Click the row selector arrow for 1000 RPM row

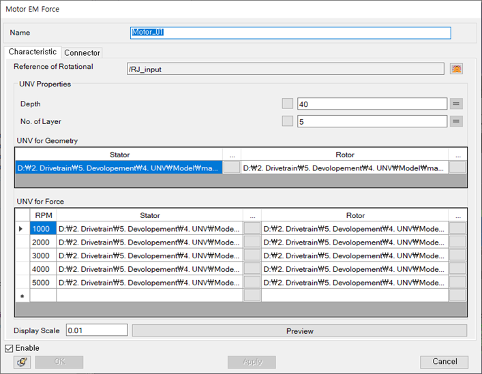pos(22,228)
